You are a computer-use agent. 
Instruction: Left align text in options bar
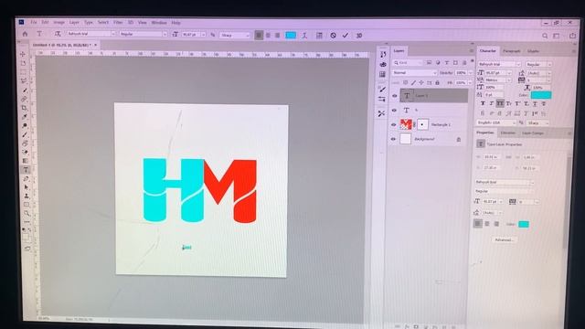click(x=259, y=35)
